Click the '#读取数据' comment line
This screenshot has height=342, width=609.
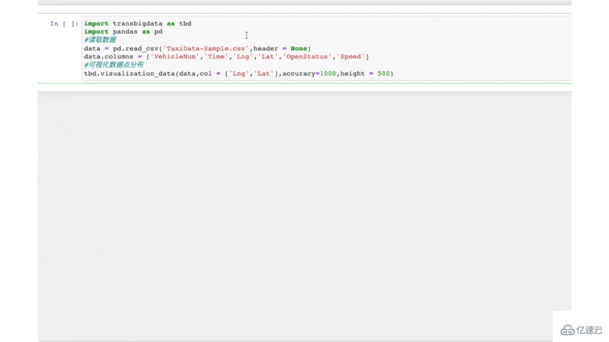[100, 40]
